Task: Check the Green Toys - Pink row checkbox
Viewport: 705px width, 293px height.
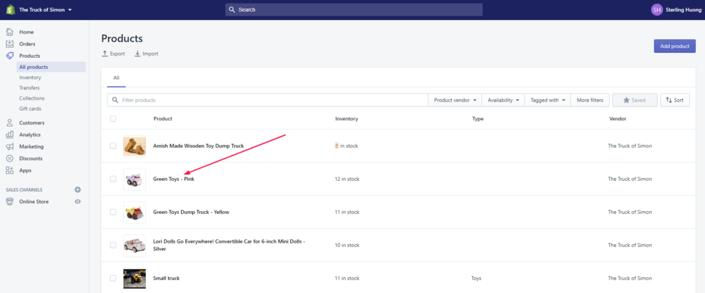Action: [113, 179]
